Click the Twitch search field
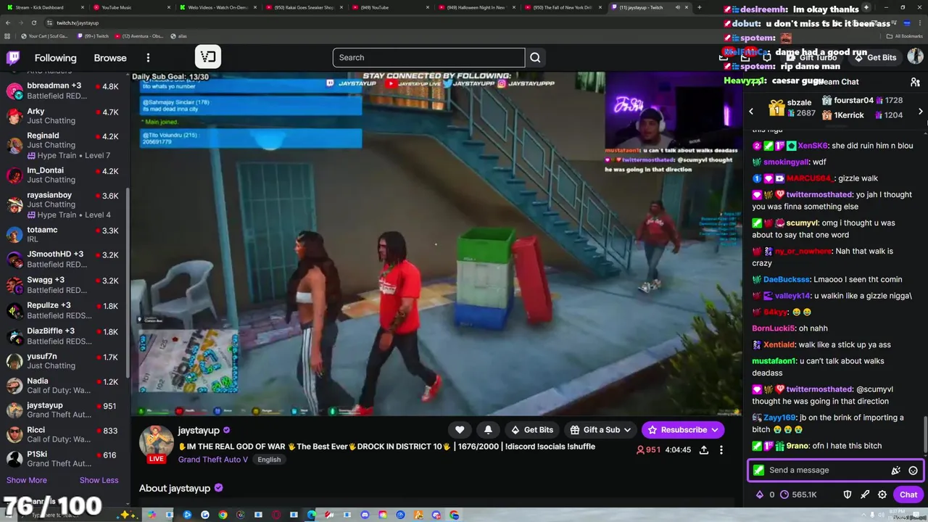The height and width of the screenshot is (522, 928). (428, 57)
